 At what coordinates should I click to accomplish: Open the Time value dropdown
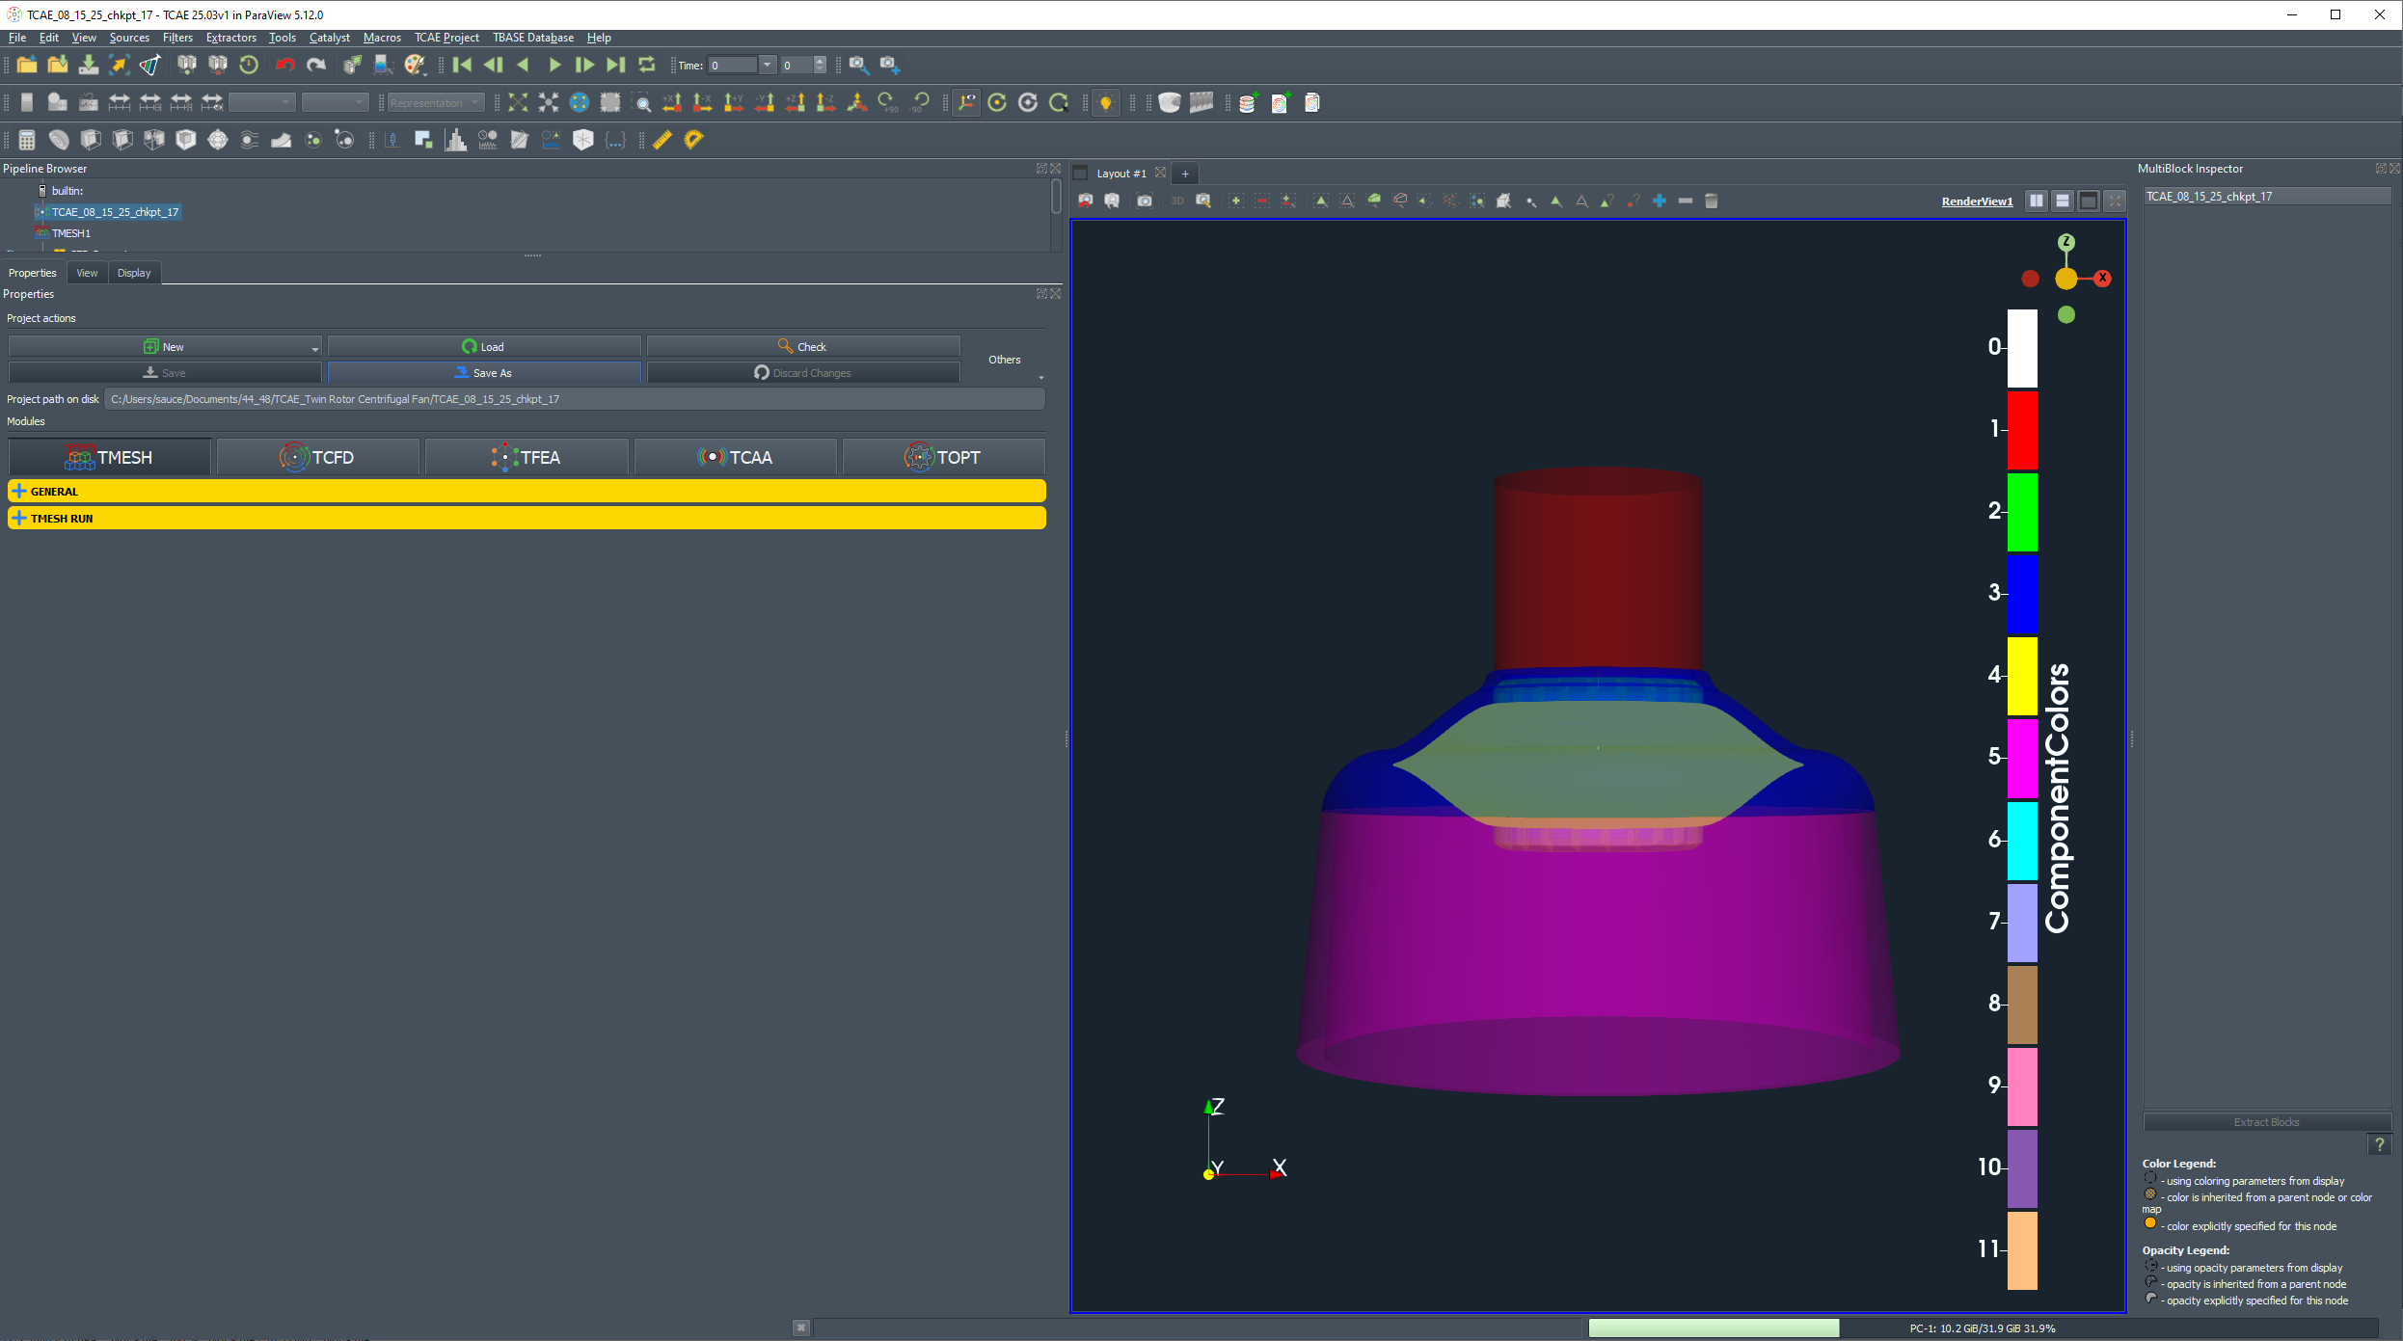click(767, 65)
